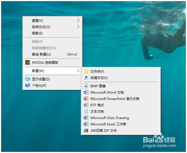187x153 pixels.
Task: Create a new 文本文档
Action: click(121, 112)
